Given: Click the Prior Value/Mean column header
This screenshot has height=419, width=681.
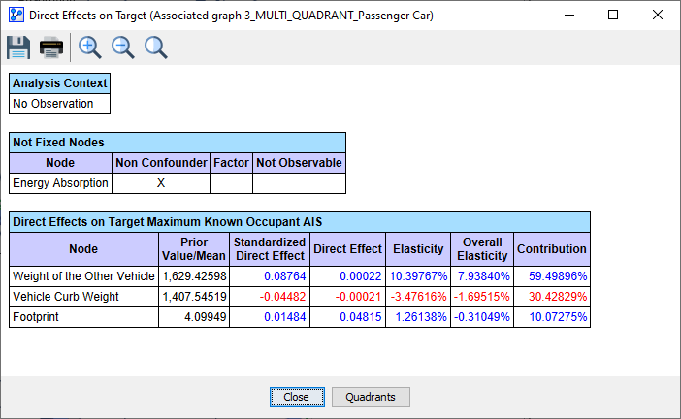Looking at the screenshot, I should 194,249.
